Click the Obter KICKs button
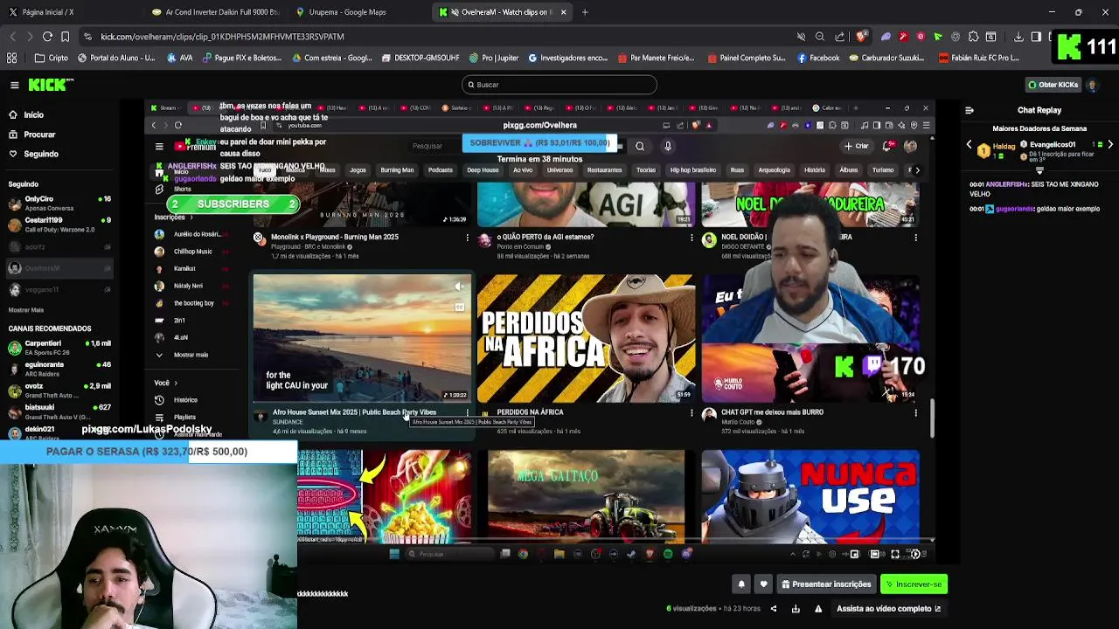Screen dimensions: 1119x629 tap(1053, 85)
